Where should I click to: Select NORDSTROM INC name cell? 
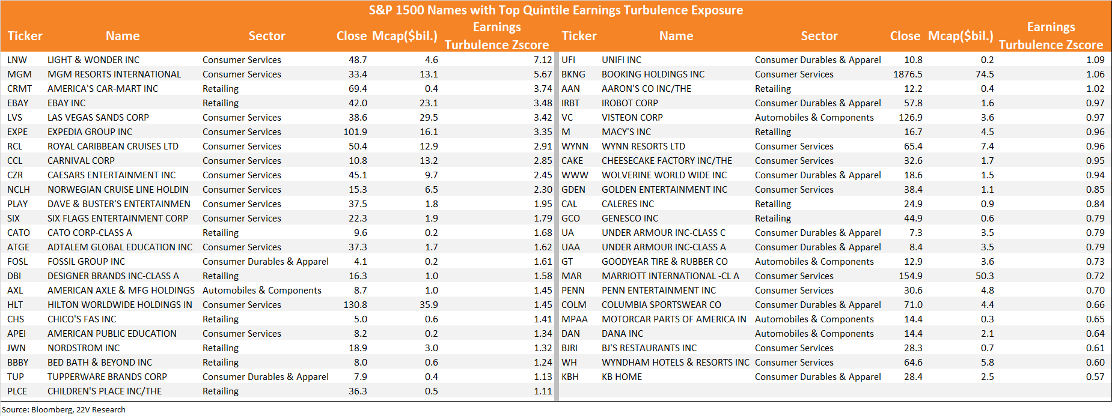click(84, 348)
